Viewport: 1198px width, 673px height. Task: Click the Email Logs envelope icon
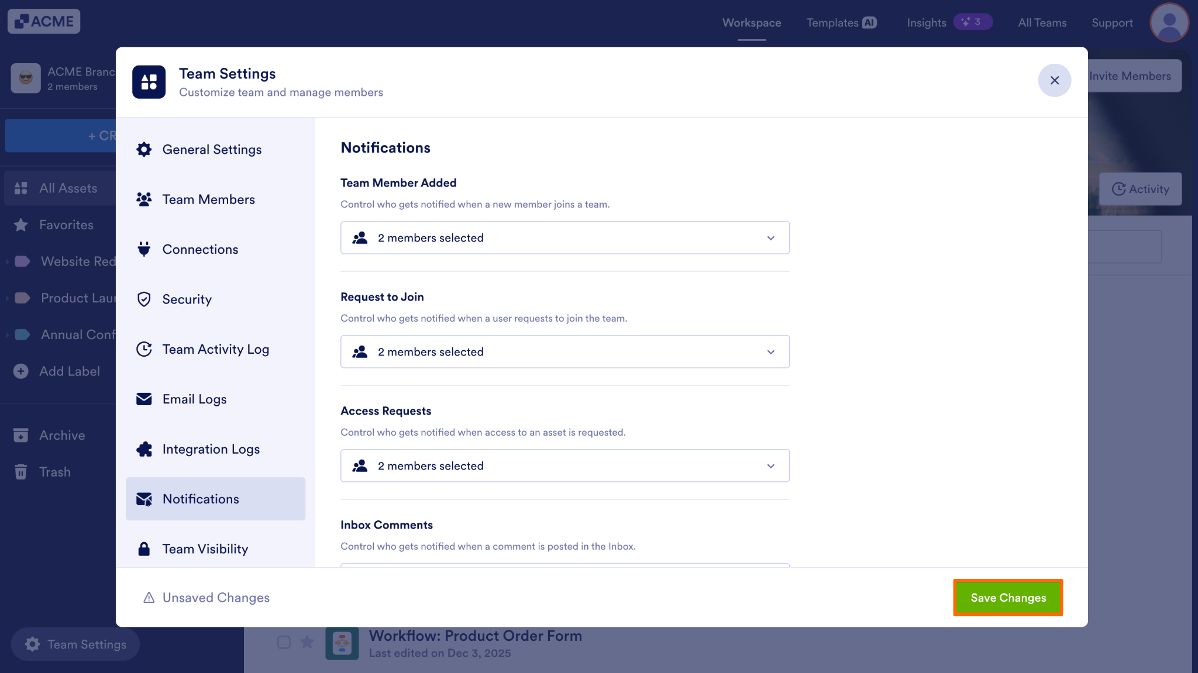[144, 399]
